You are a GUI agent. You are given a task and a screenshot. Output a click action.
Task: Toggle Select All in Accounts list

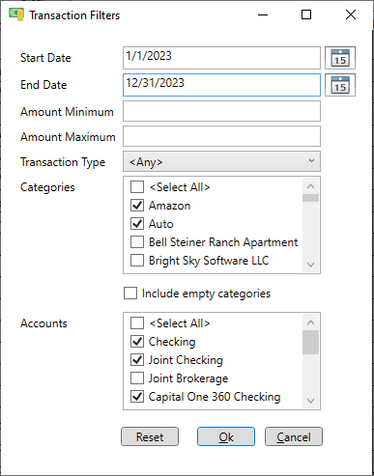[137, 323]
